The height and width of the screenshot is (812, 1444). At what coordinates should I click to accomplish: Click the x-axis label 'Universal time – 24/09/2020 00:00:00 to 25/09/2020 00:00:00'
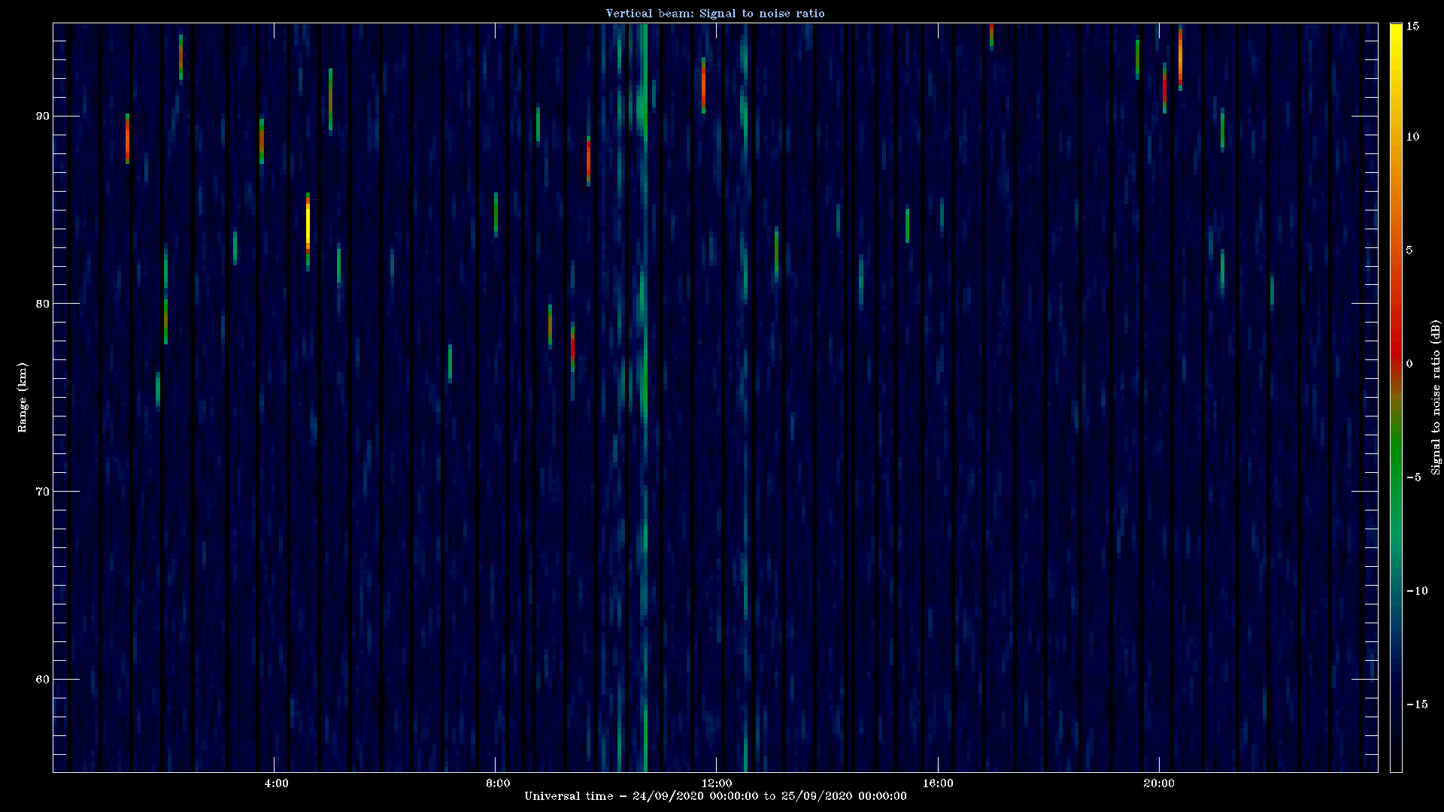(715, 796)
